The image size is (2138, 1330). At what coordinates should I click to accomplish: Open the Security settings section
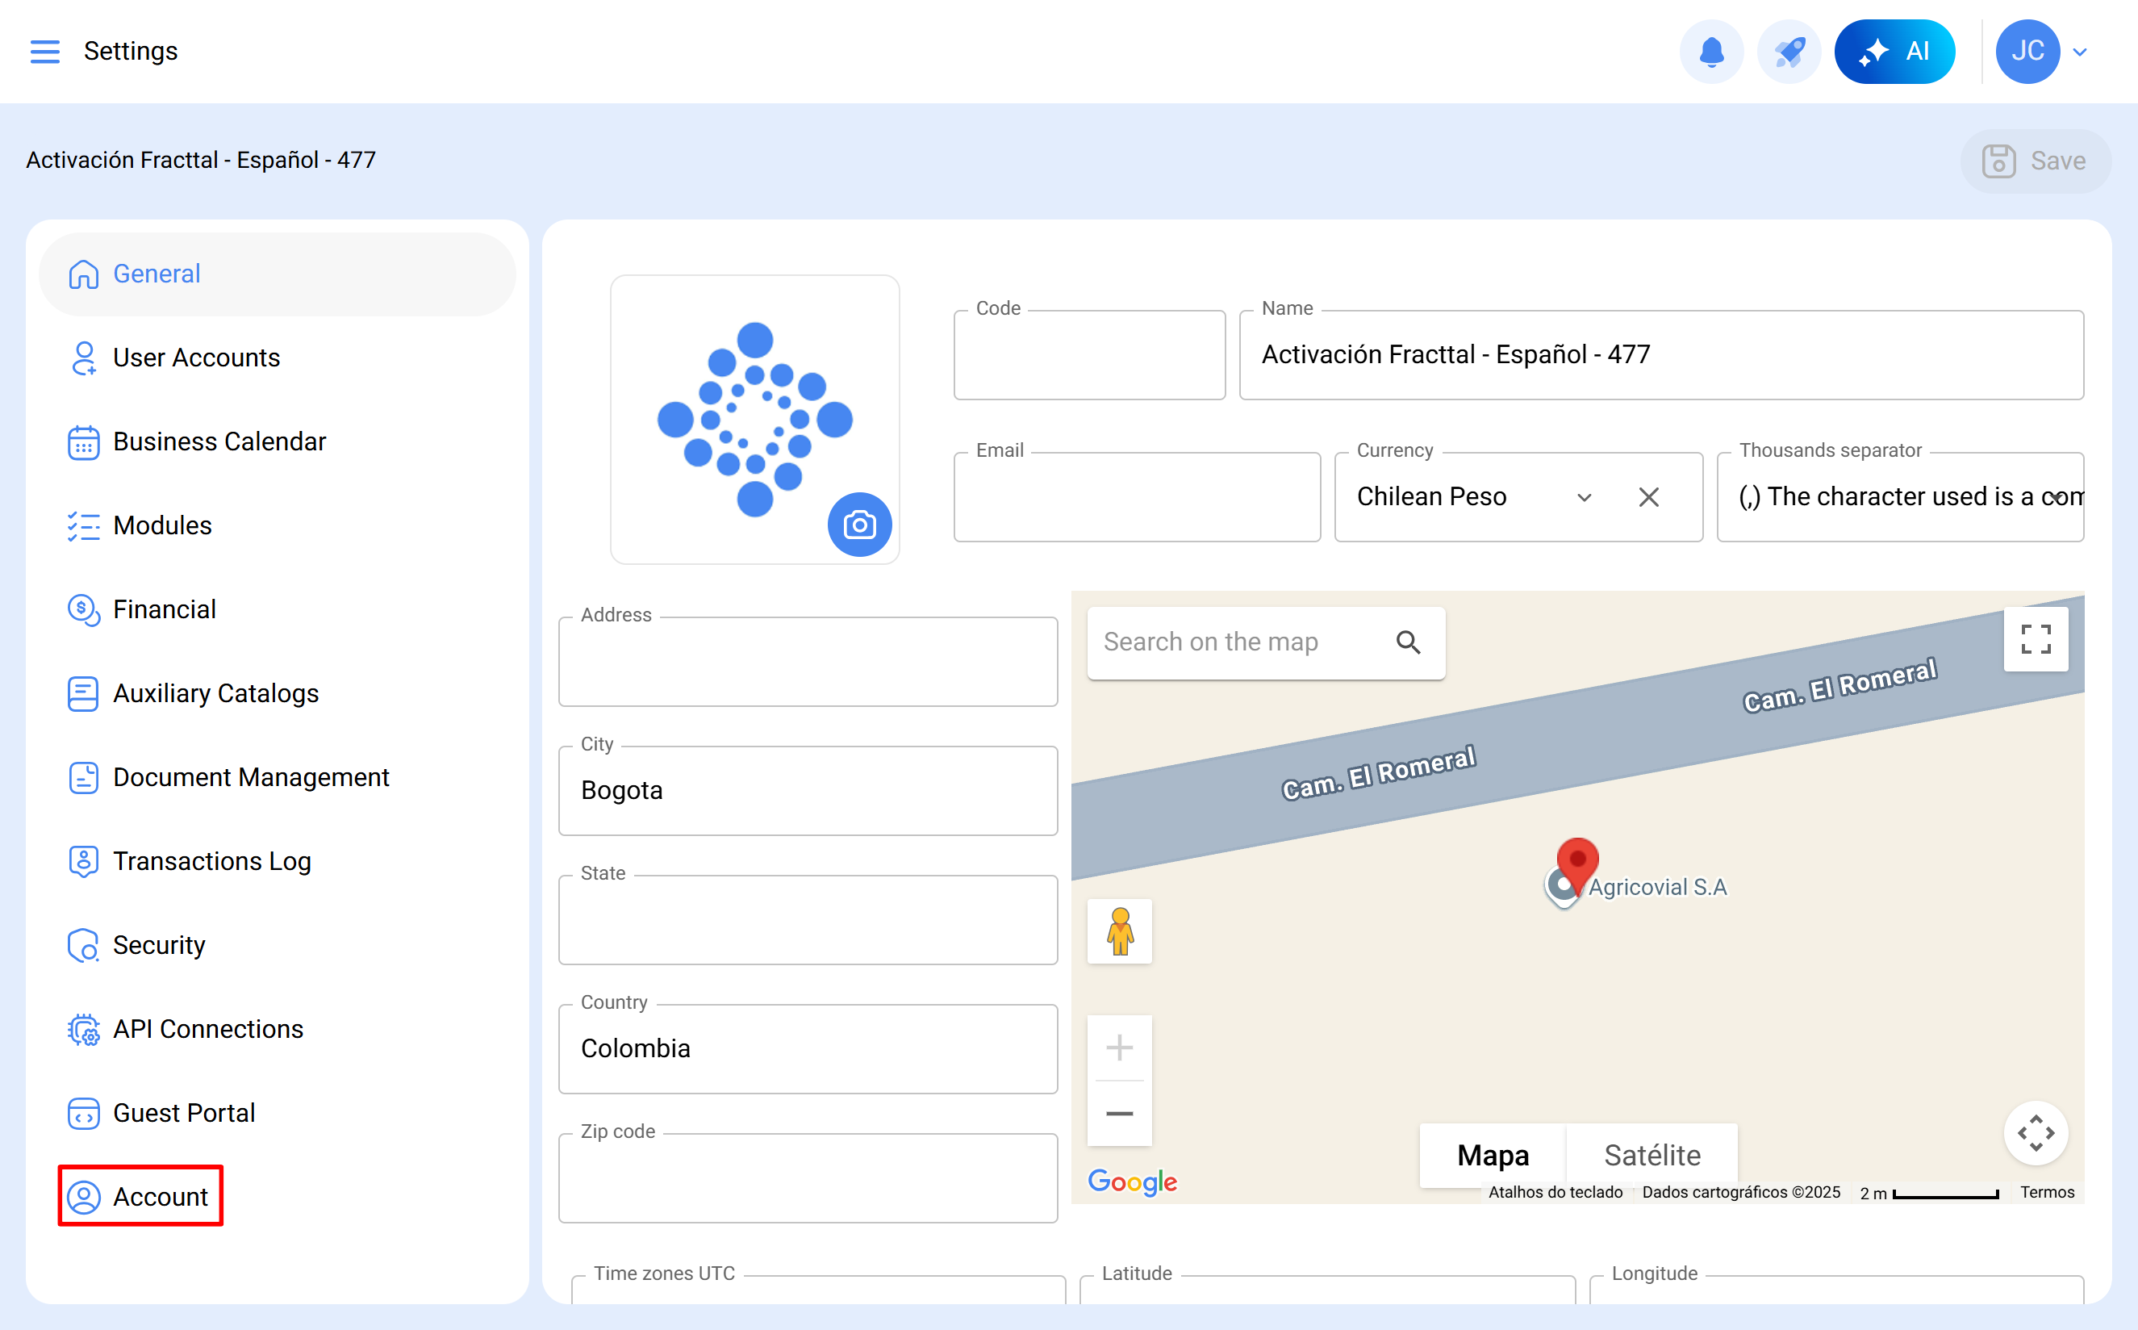pyautogui.click(x=159, y=945)
